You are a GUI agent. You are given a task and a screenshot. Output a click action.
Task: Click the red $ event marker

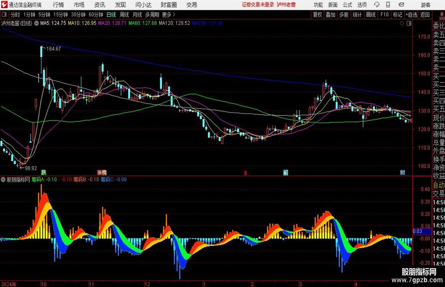245,173
